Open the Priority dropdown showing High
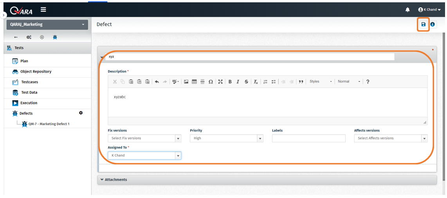Image resolution: width=447 pixels, height=198 pixels. coord(227,138)
